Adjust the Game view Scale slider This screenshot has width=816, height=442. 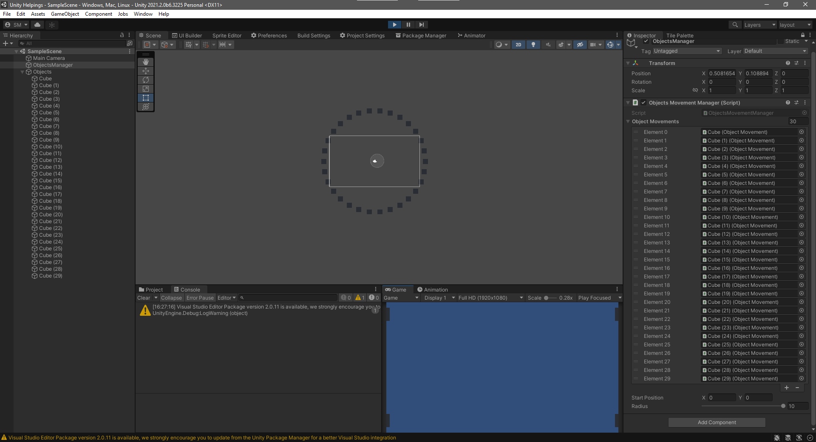click(x=550, y=298)
